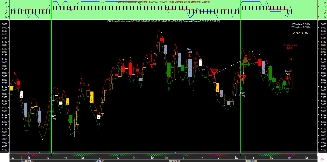The height and width of the screenshot is (162, 327).
Task: Click the date label '24' on time axis
Action: point(152,158)
